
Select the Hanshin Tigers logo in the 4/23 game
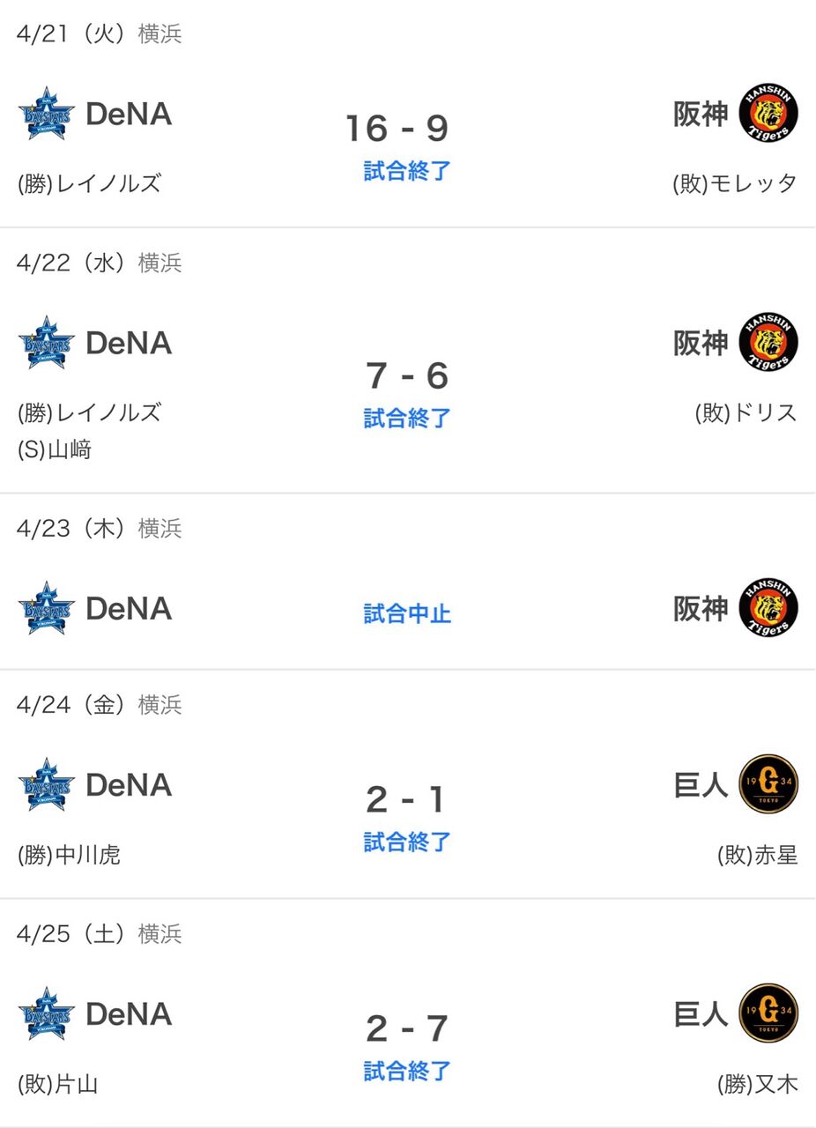[768, 608]
